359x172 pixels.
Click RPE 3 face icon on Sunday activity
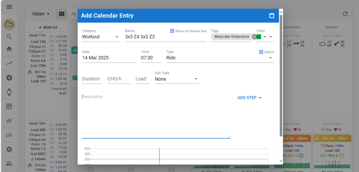tap(341, 156)
